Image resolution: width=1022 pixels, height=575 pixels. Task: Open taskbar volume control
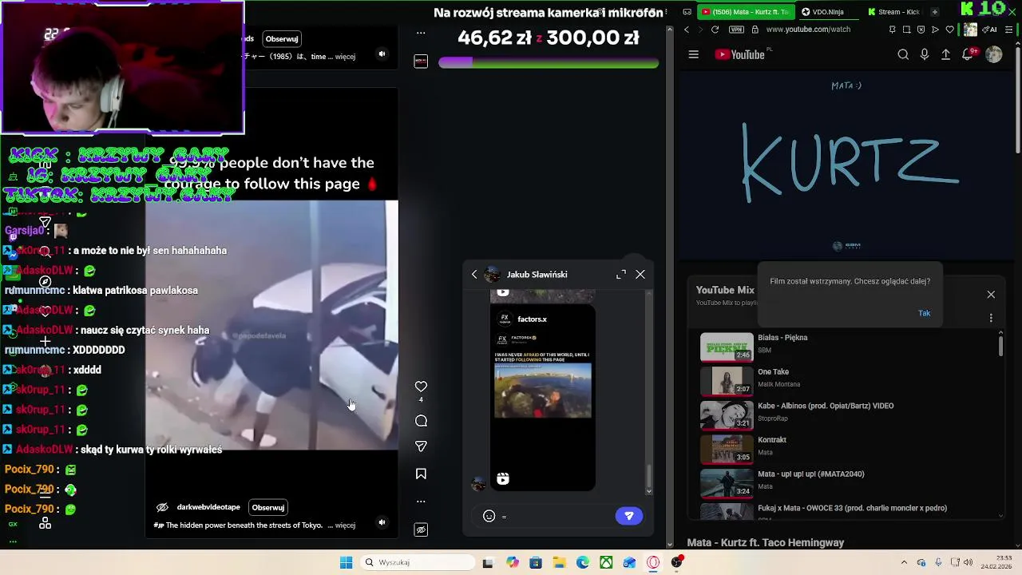click(969, 562)
